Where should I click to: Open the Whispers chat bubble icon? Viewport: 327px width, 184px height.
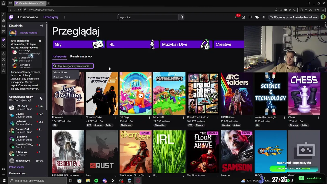(x=250, y=17)
